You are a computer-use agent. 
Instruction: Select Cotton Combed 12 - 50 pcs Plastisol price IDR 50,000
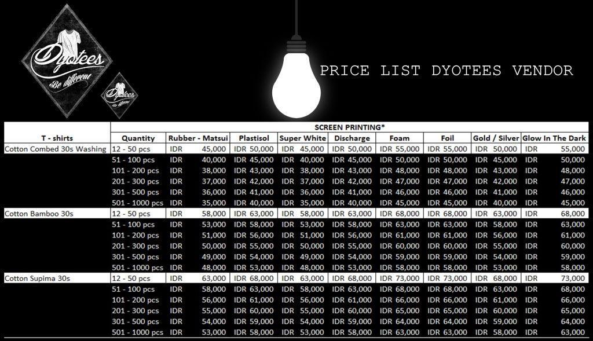pyautogui.click(x=254, y=149)
